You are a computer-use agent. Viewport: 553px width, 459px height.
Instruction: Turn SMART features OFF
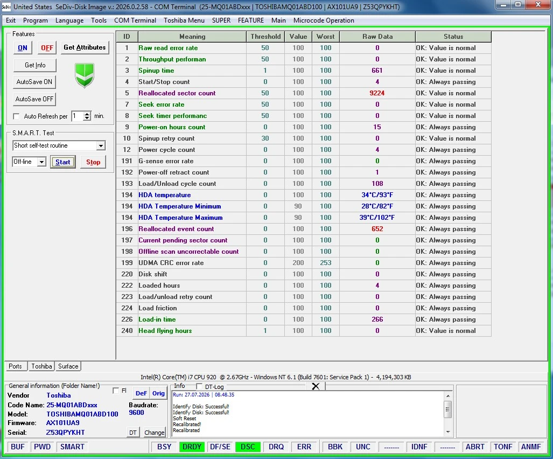[47, 47]
